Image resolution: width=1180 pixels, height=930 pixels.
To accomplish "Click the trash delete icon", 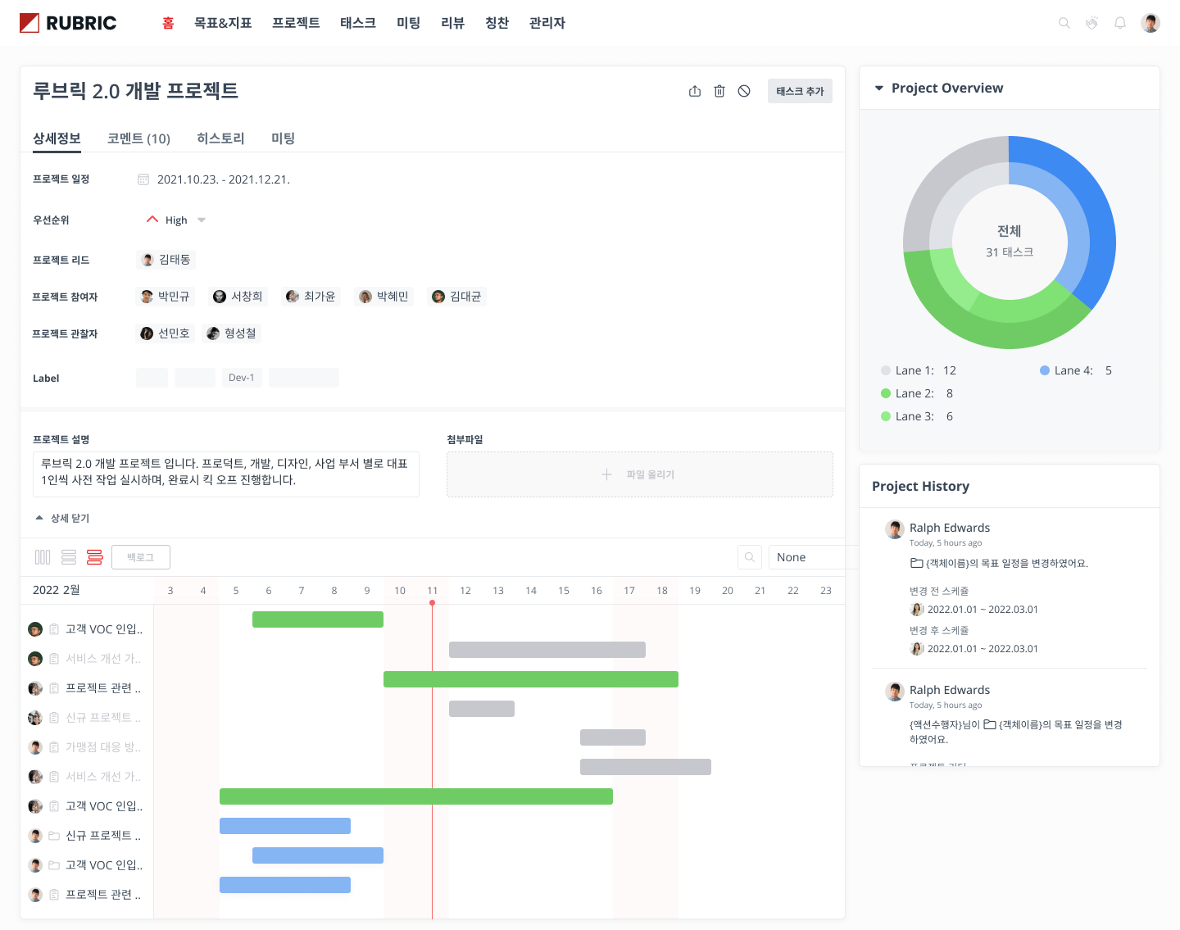I will (719, 91).
